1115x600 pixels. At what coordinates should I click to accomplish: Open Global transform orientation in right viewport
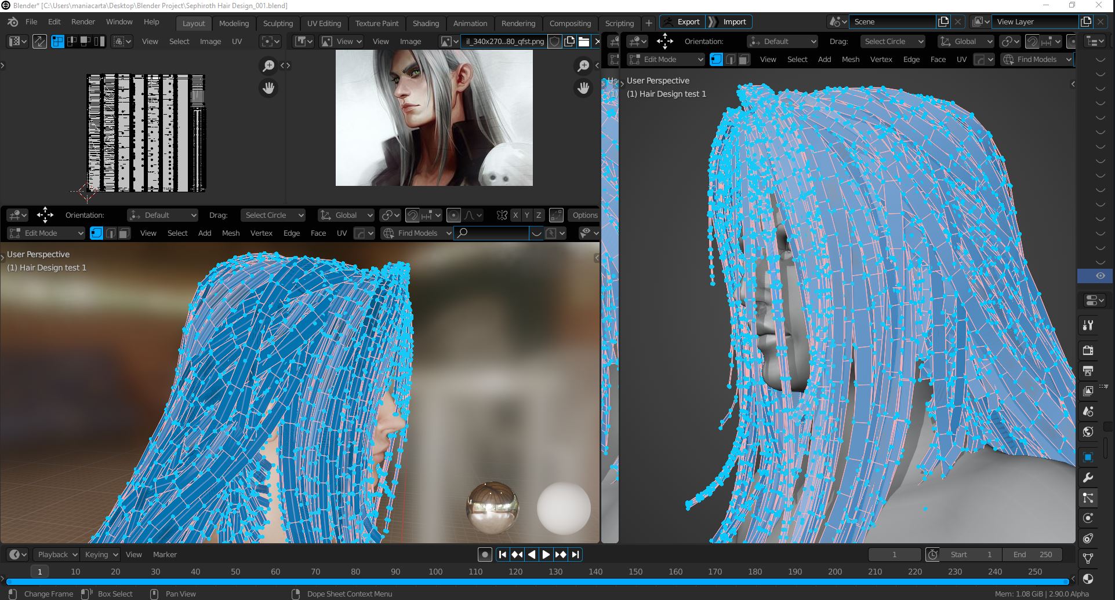pyautogui.click(x=965, y=41)
